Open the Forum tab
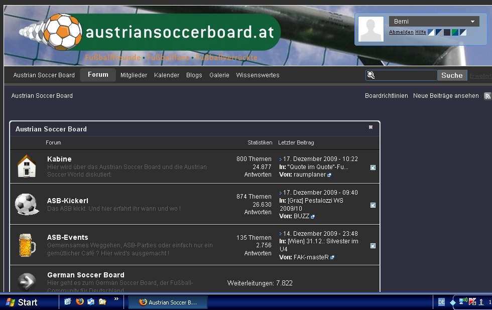The image size is (492, 310). (98, 75)
